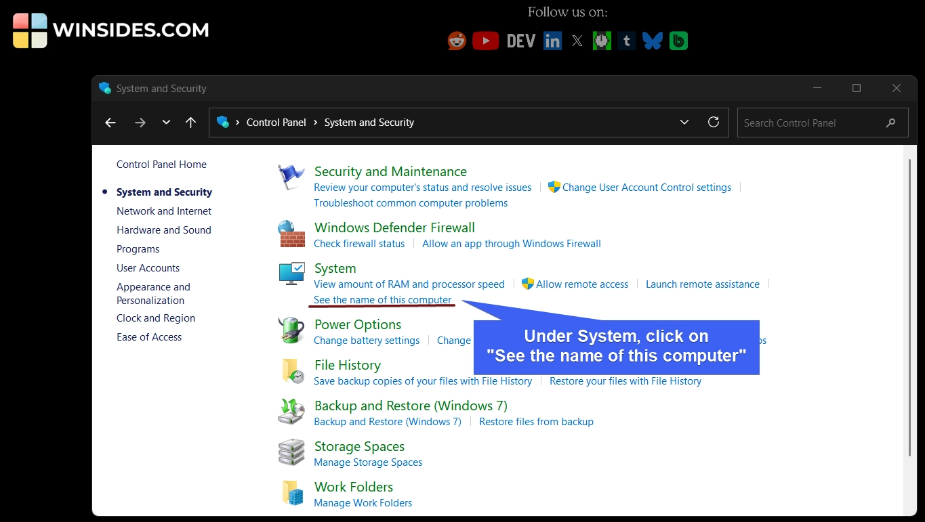Click the Work Folders icon
Image resolution: width=925 pixels, height=522 pixels.
(291, 493)
